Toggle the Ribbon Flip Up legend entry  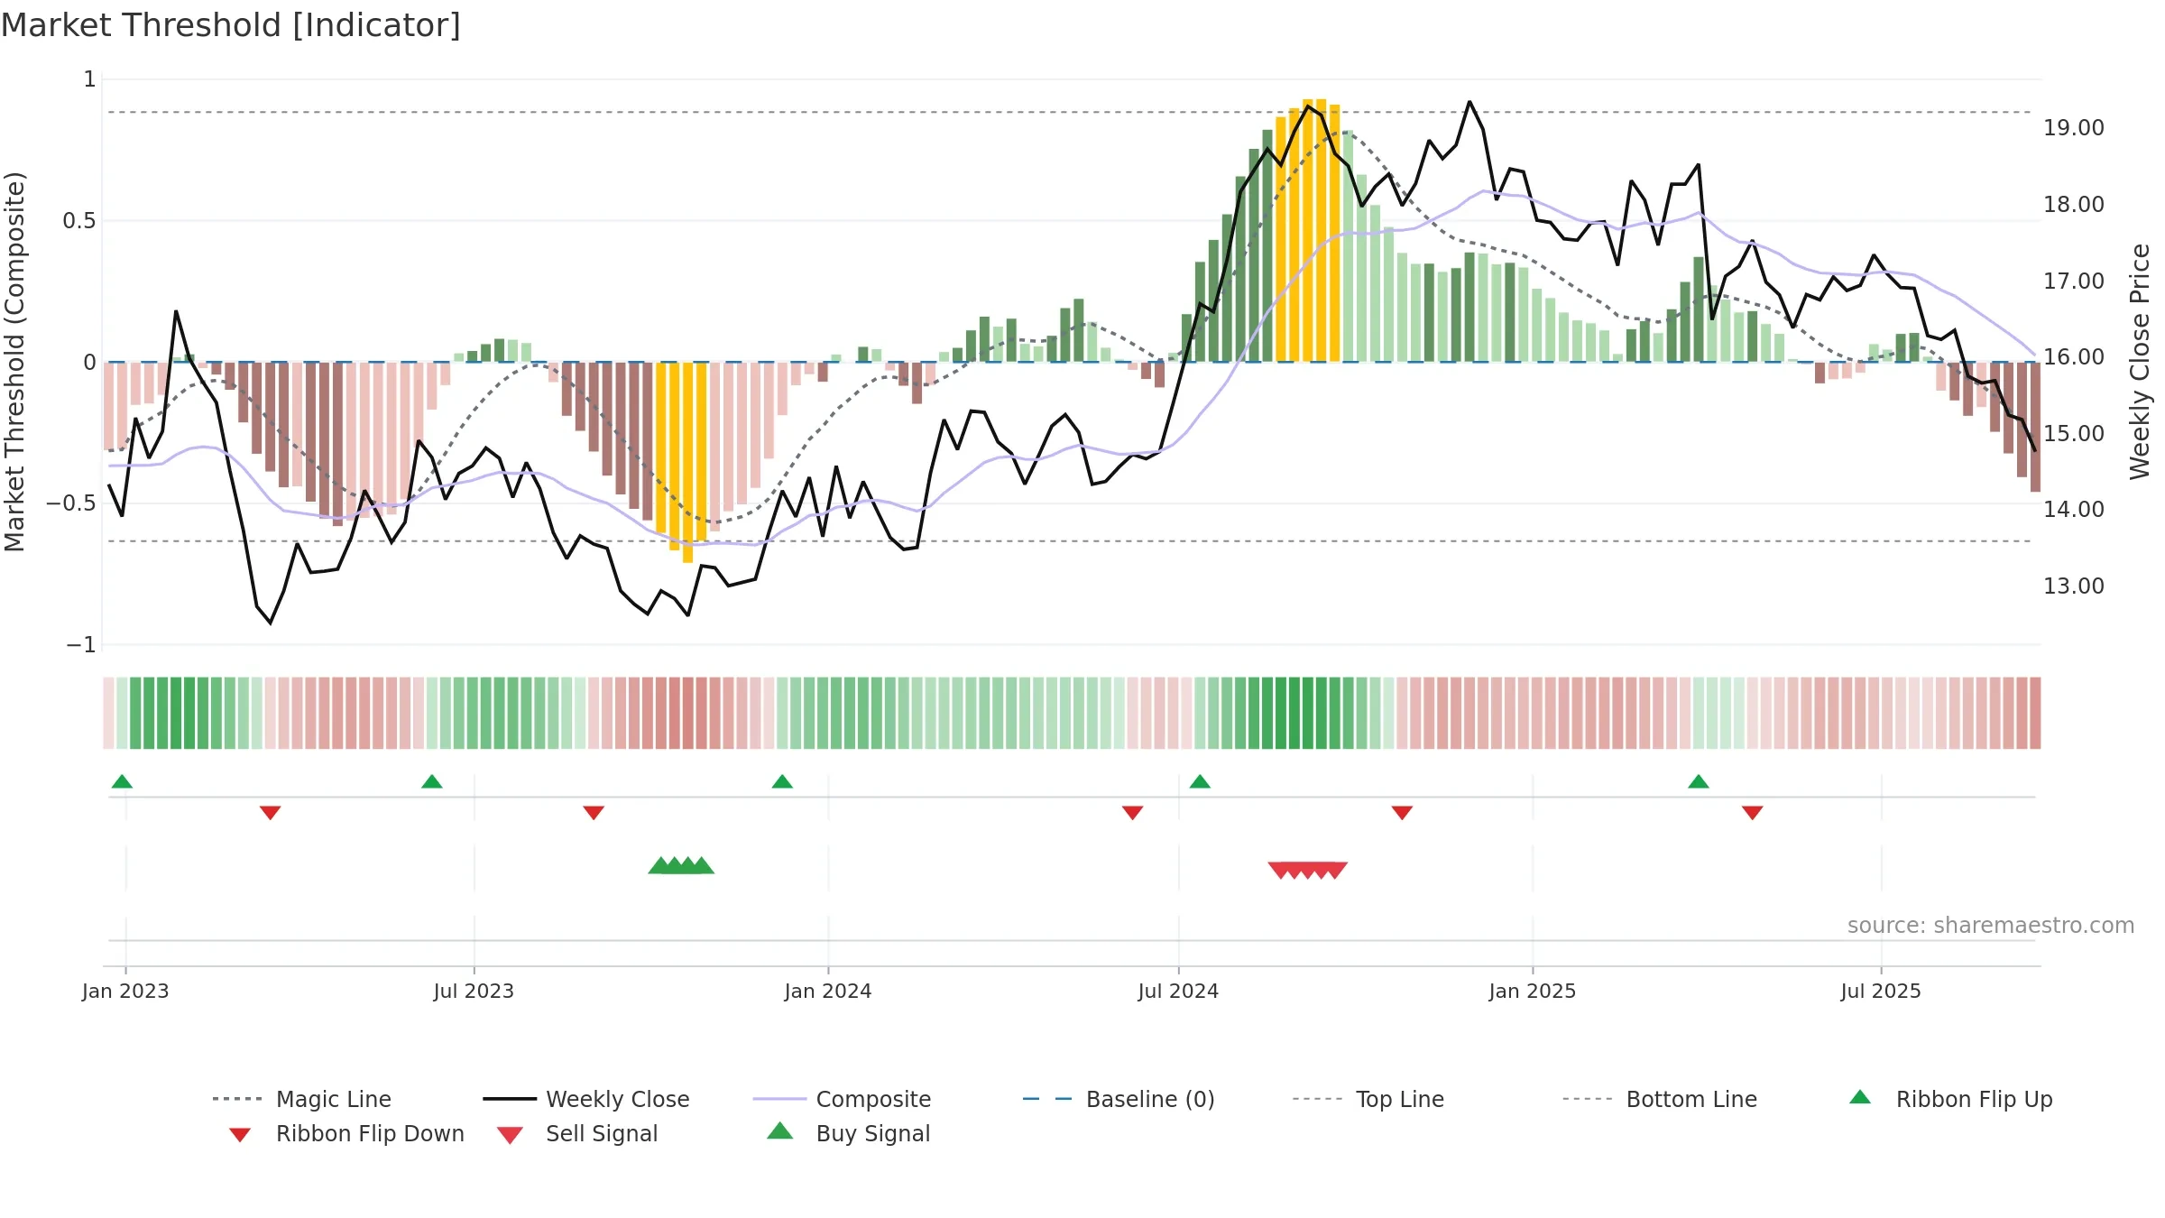1950,1099
